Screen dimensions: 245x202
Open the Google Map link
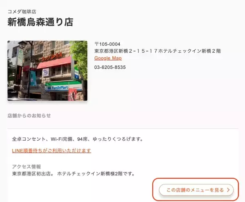[x=108, y=58]
